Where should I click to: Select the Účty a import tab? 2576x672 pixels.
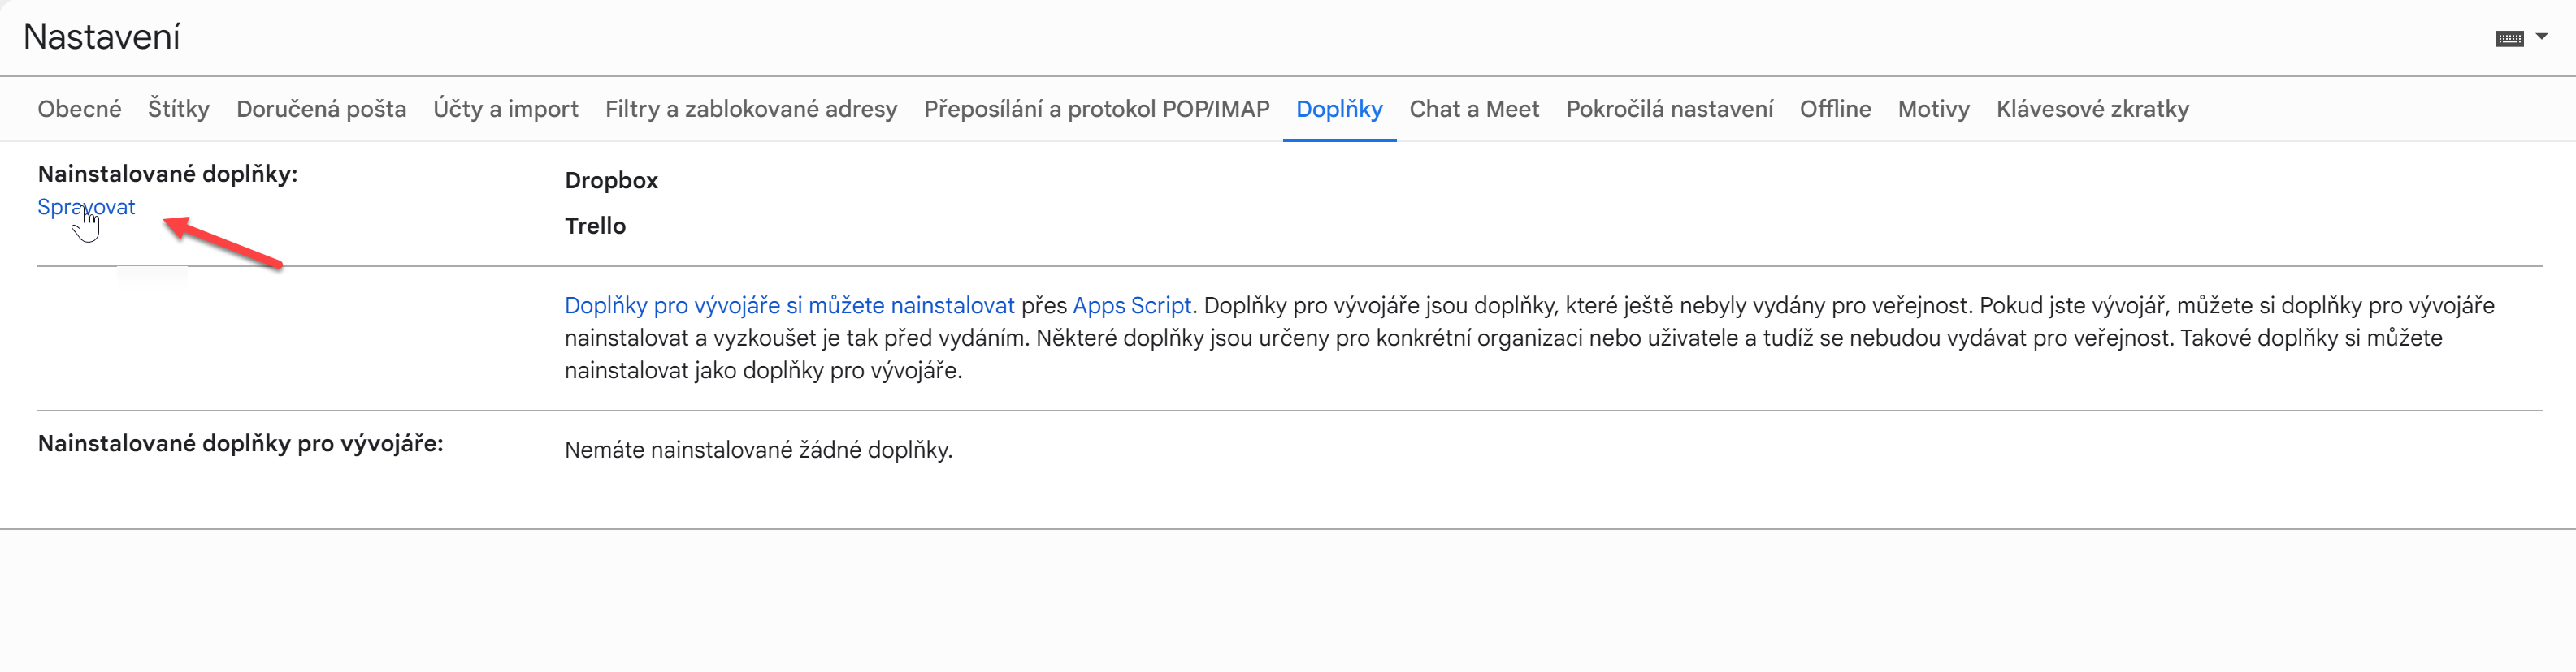506,109
